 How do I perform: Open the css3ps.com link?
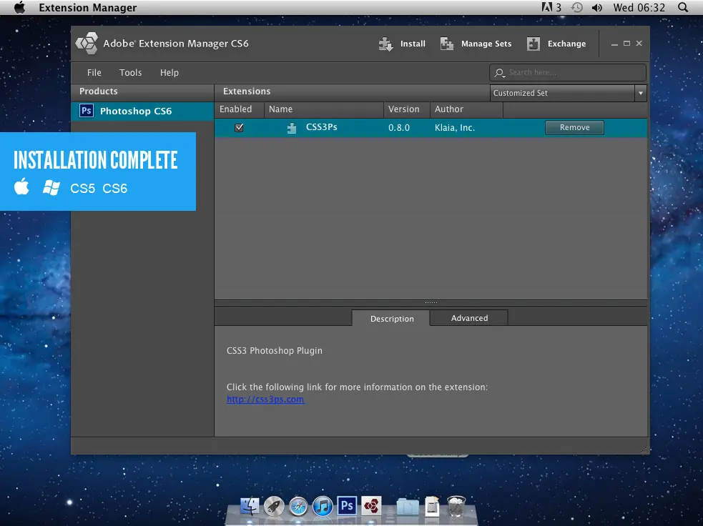coord(265,400)
